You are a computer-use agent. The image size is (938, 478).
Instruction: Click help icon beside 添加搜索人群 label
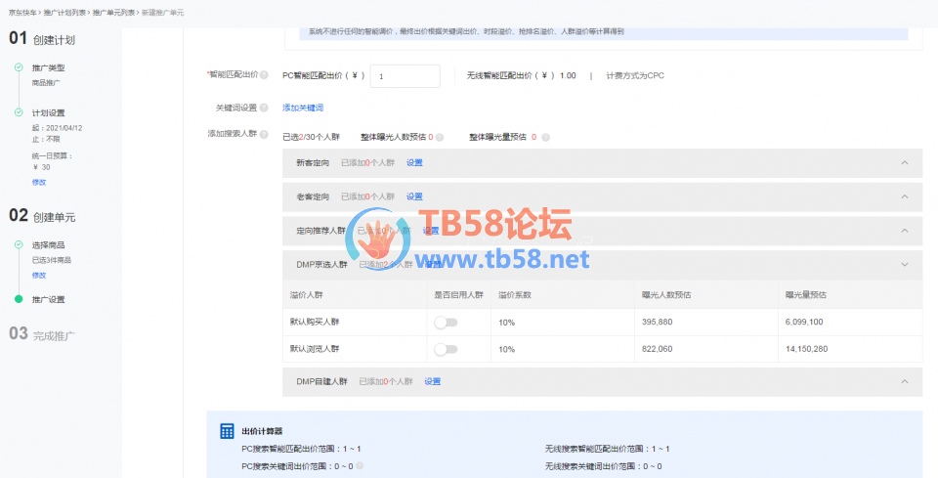point(264,134)
